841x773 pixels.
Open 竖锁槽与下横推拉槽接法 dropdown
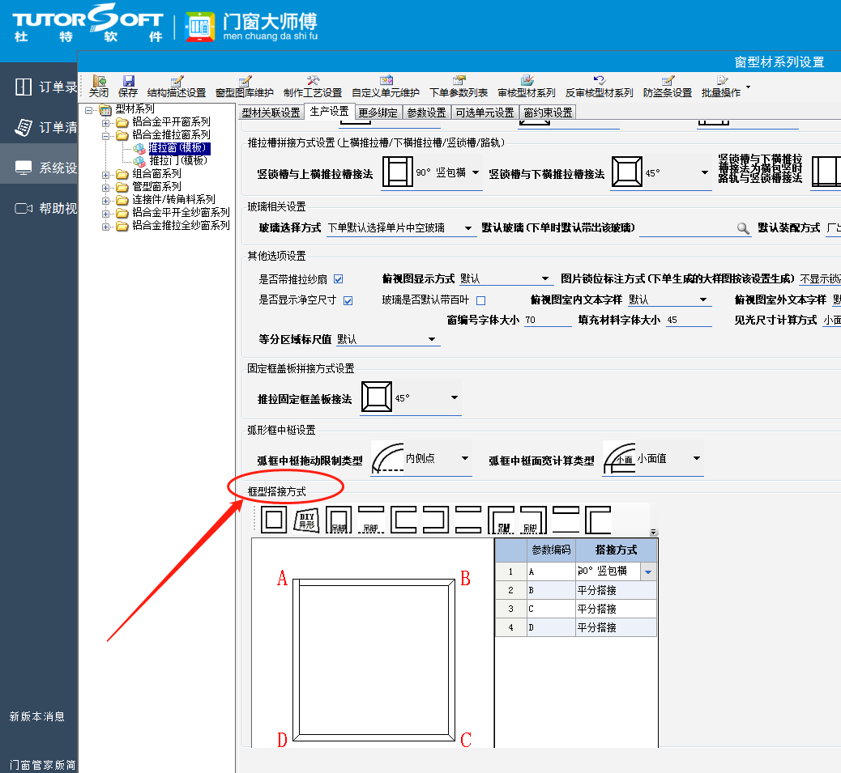point(705,172)
